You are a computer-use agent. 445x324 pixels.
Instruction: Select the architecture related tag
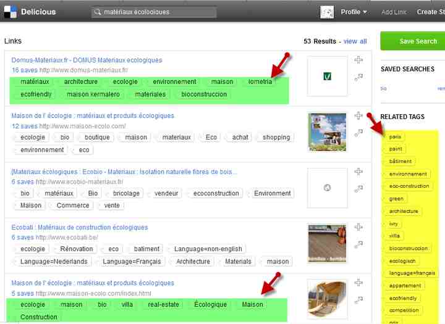[x=404, y=211]
